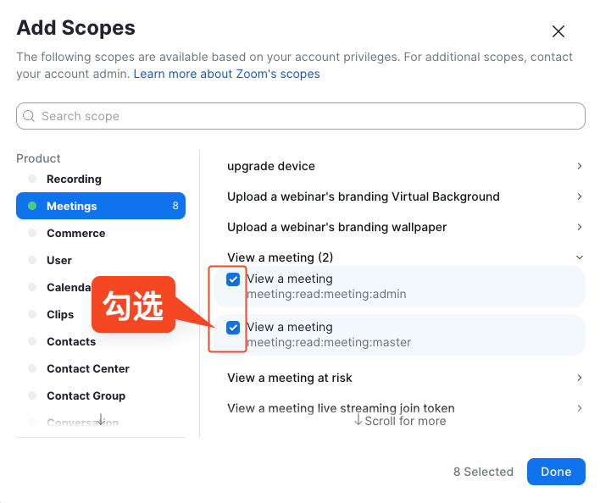Select the Recording product category
The width and height of the screenshot is (600, 503).
[x=74, y=179]
